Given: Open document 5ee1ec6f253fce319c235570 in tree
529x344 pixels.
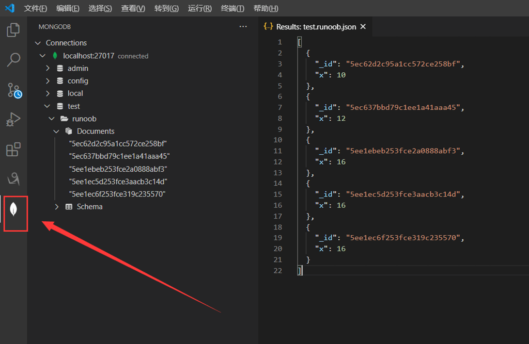Looking at the screenshot, I should [117, 194].
